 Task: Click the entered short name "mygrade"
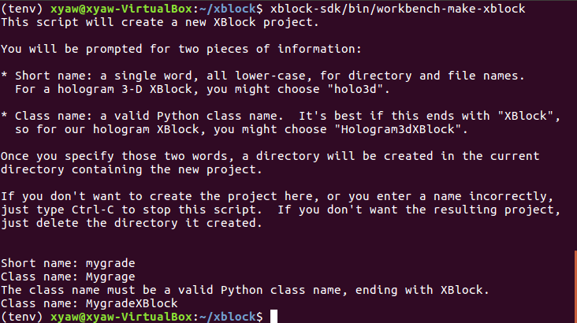(x=112, y=263)
